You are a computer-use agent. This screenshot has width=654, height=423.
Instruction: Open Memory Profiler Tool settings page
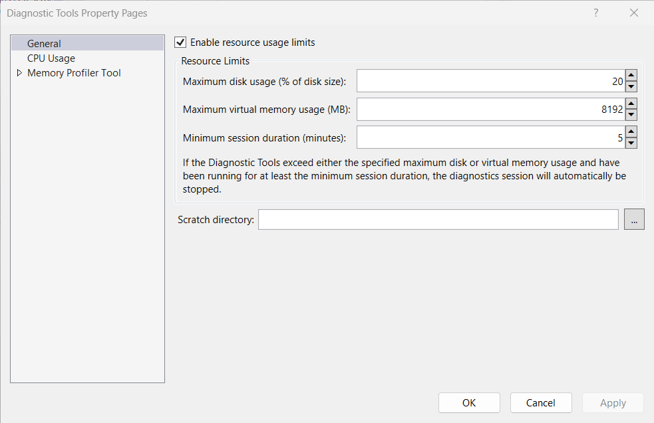pyautogui.click(x=73, y=72)
